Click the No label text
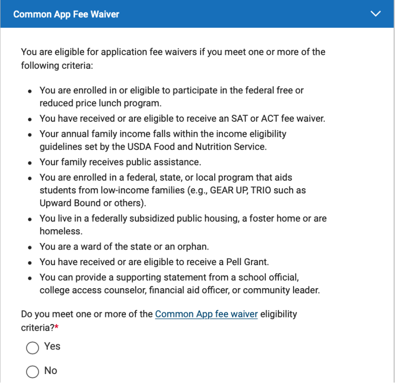Viewport: 395px width, 383px height. click(x=50, y=371)
